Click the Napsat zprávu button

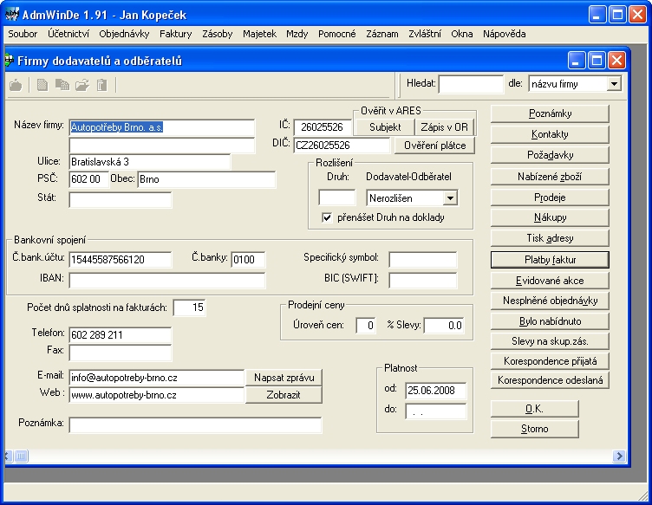[284, 378]
